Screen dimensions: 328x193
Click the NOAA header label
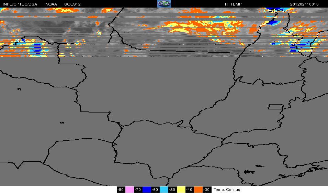click(x=51, y=4)
